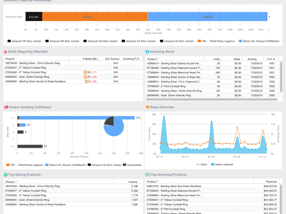Click the red warning icon beside Stock Requiring Attention
The image size is (286, 214).
point(5,52)
